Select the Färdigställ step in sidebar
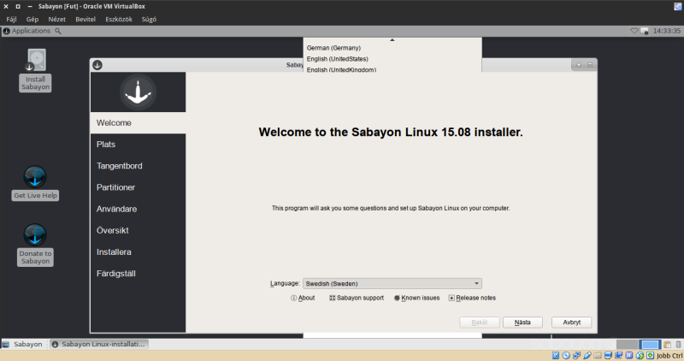 [x=138, y=274]
